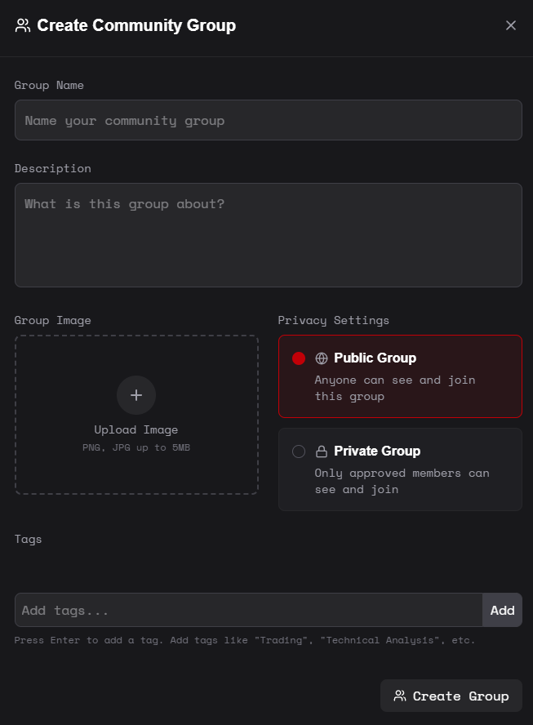Focus the Group Name input field

pos(268,120)
